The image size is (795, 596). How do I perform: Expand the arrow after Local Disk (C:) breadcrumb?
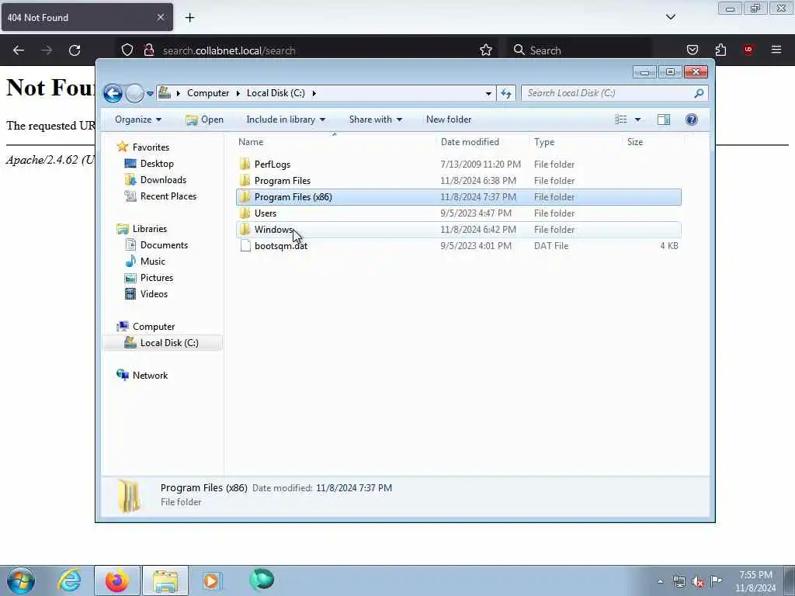[314, 93]
